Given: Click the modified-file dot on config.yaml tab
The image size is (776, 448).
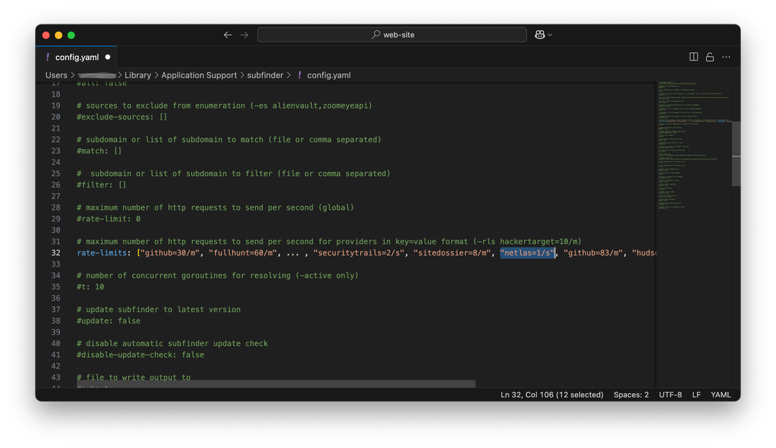Looking at the screenshot, I should pyautogui.click(x=108, y=57).
